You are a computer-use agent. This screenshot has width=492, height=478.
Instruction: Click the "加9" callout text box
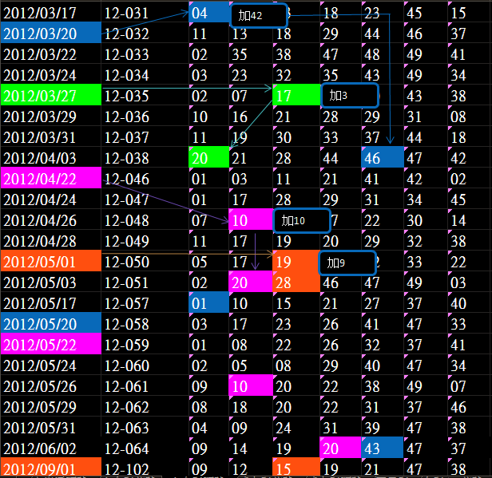pyautogui.click(x=347, y=262)
